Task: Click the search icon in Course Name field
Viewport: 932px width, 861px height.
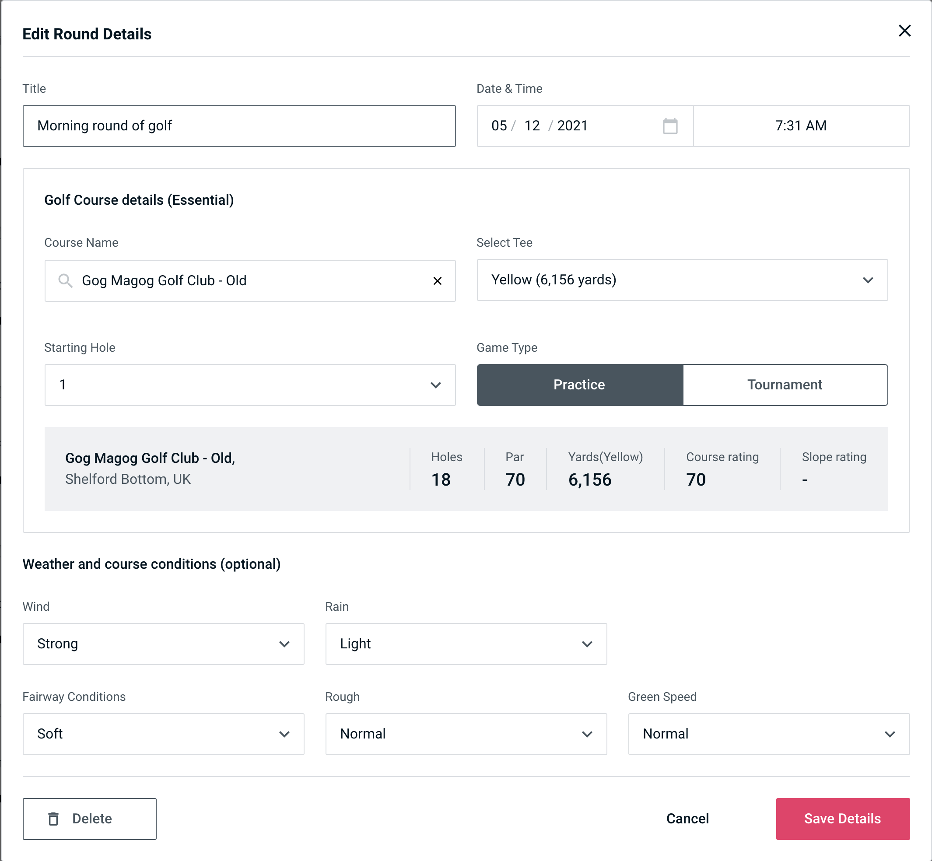Action: [x=65, y=280]
